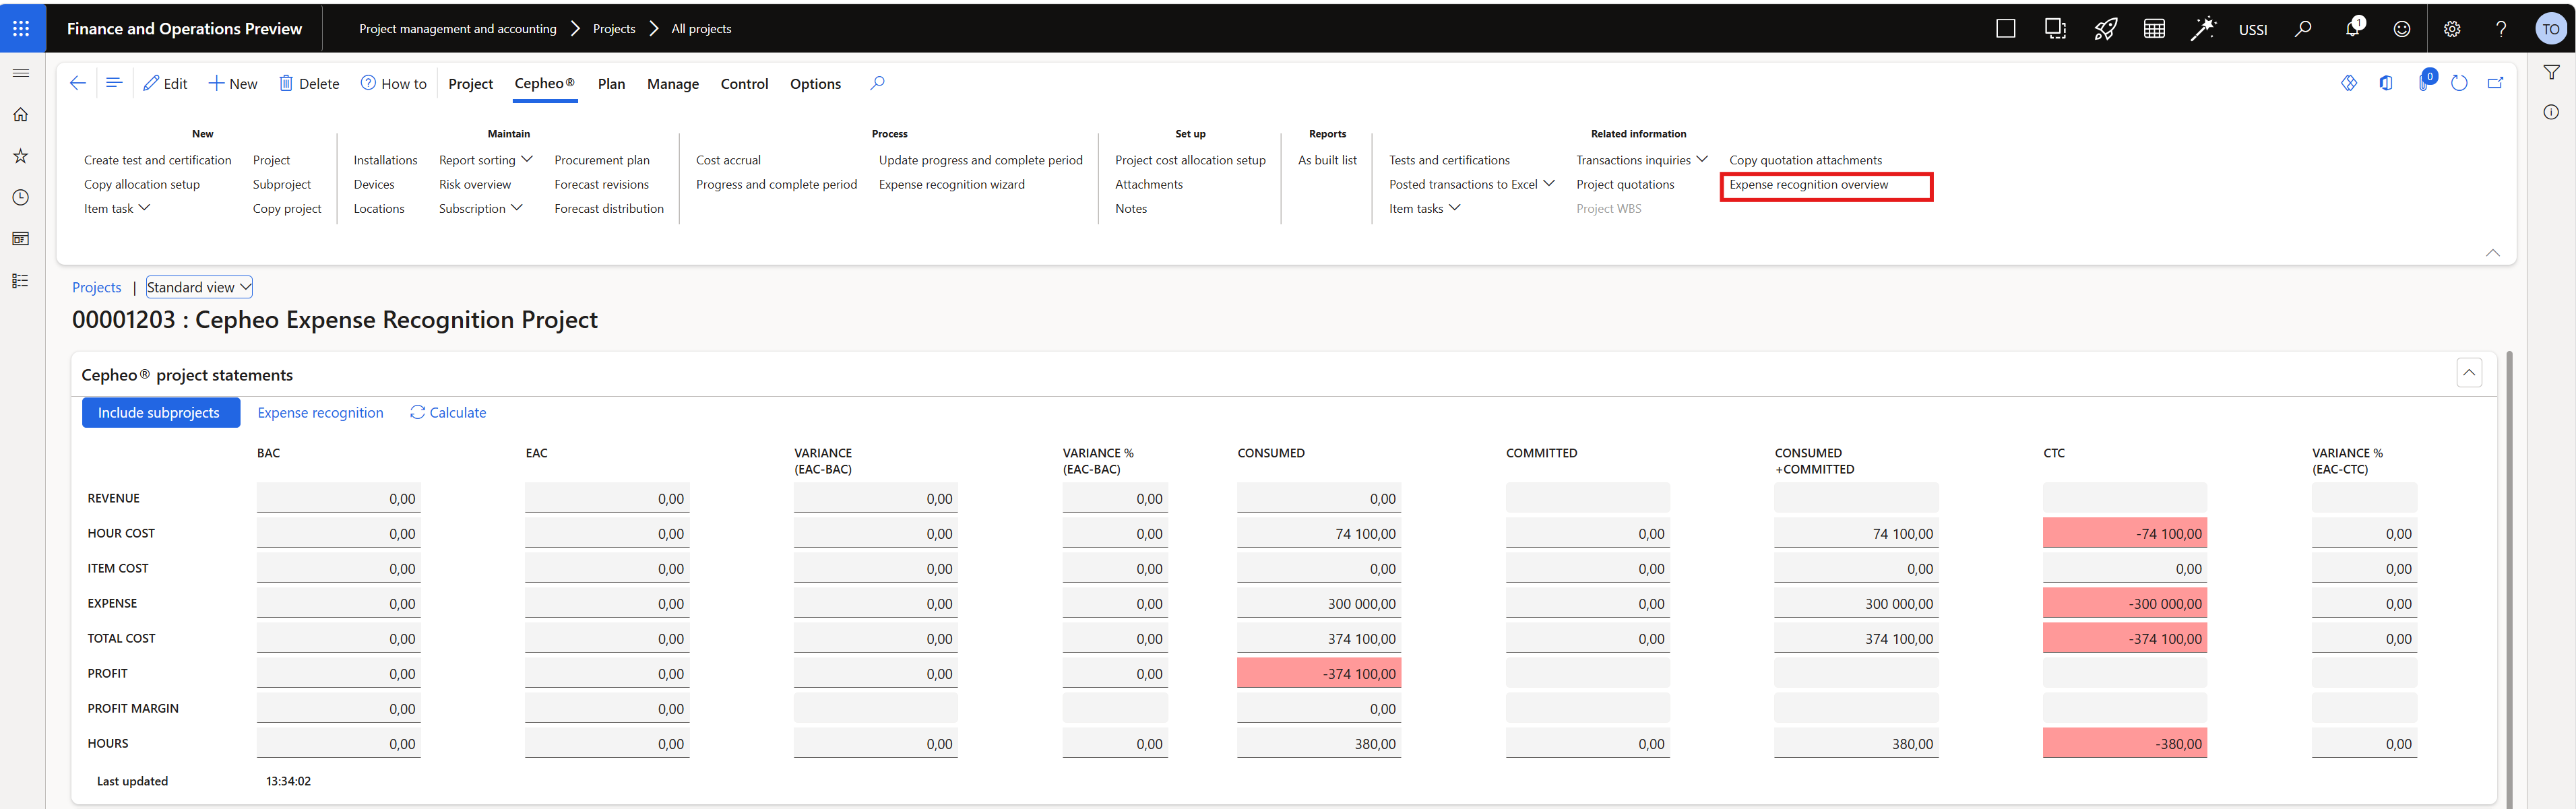Viewport: 2576px width, 809px height.
Task: Expand Transactions inquiries dropdown
Action: tap(1642, 160)
